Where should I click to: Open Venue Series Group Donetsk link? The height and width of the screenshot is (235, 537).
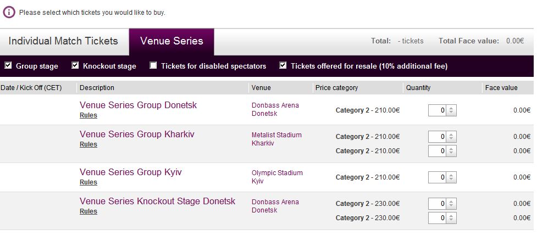138,105
